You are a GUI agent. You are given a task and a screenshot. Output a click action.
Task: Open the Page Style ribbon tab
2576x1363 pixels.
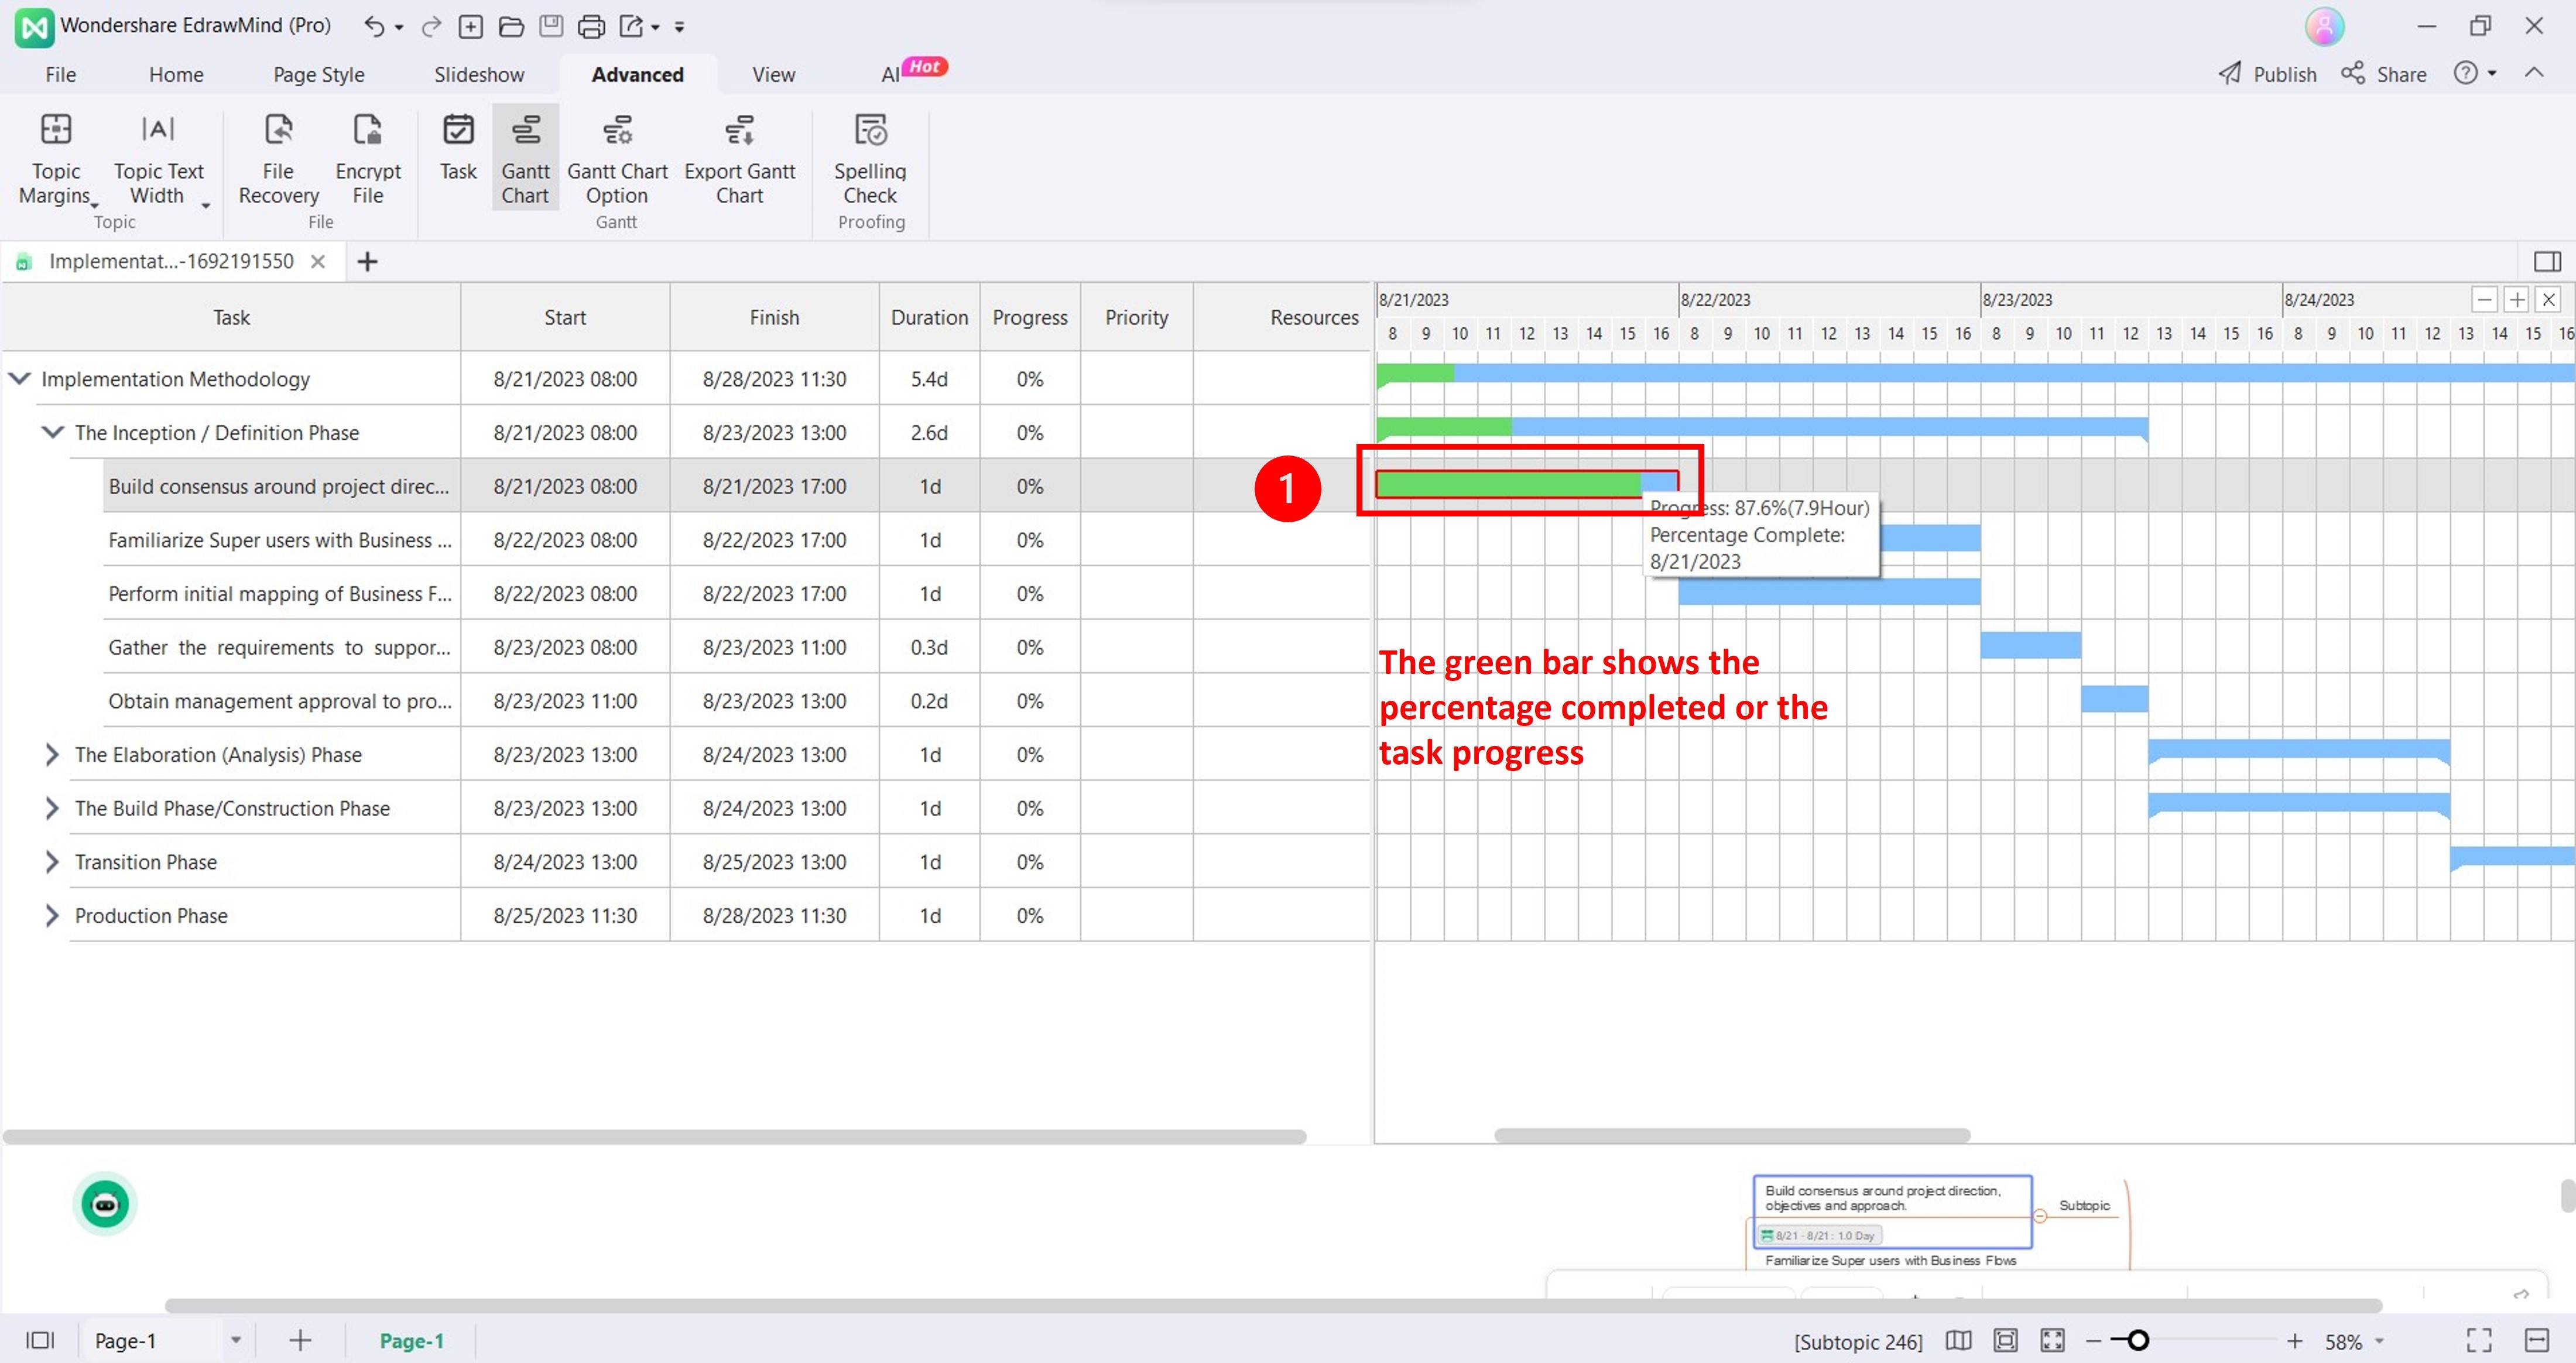coord(318,75)
